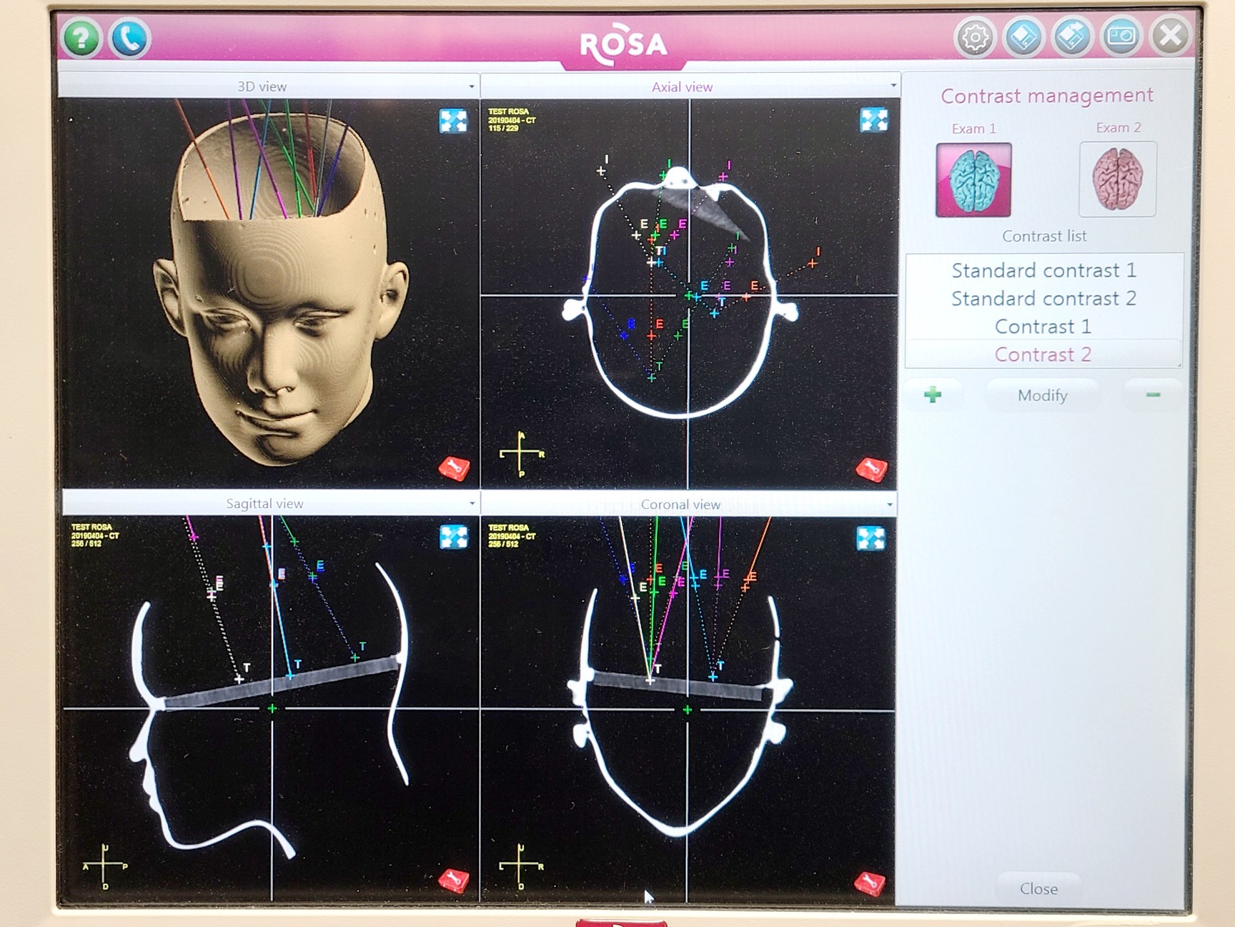Image resolution: width=1235 pixels, height=927 pixels.
Task: Click the telephone support icon
Action: click(x=129, y=37)
